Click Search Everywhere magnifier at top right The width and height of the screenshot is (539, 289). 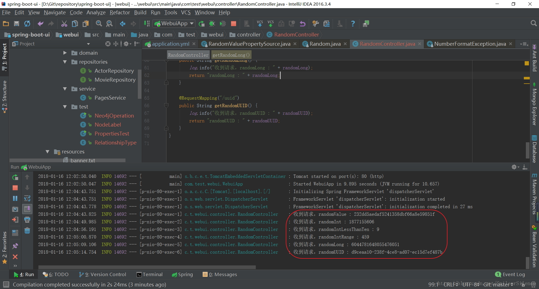point(534,24)
